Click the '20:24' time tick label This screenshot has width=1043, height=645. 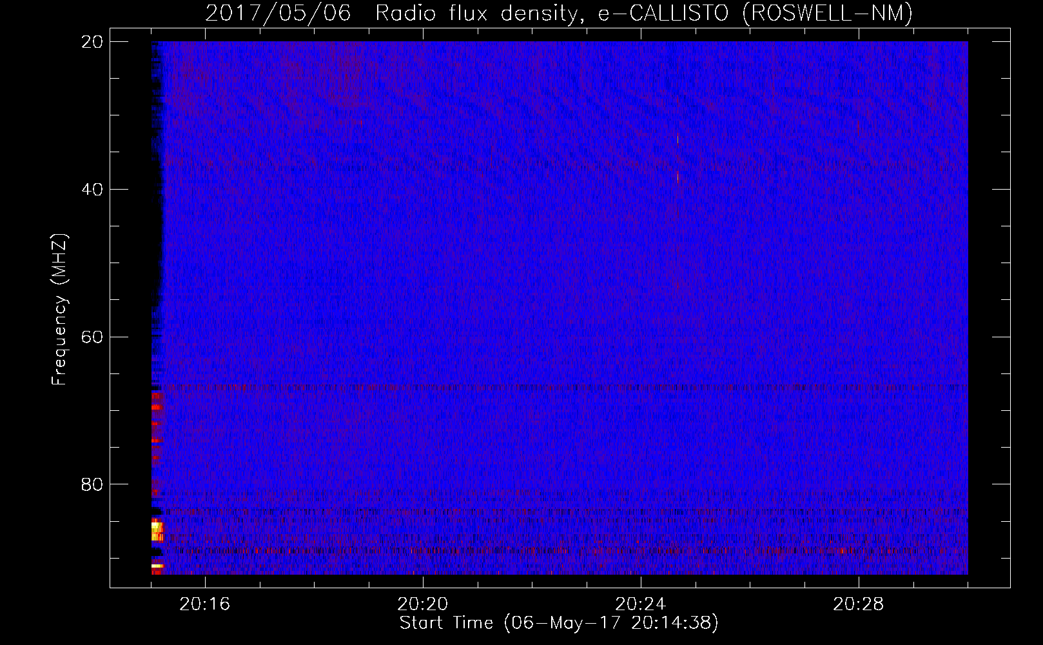(x=641, y=604)
